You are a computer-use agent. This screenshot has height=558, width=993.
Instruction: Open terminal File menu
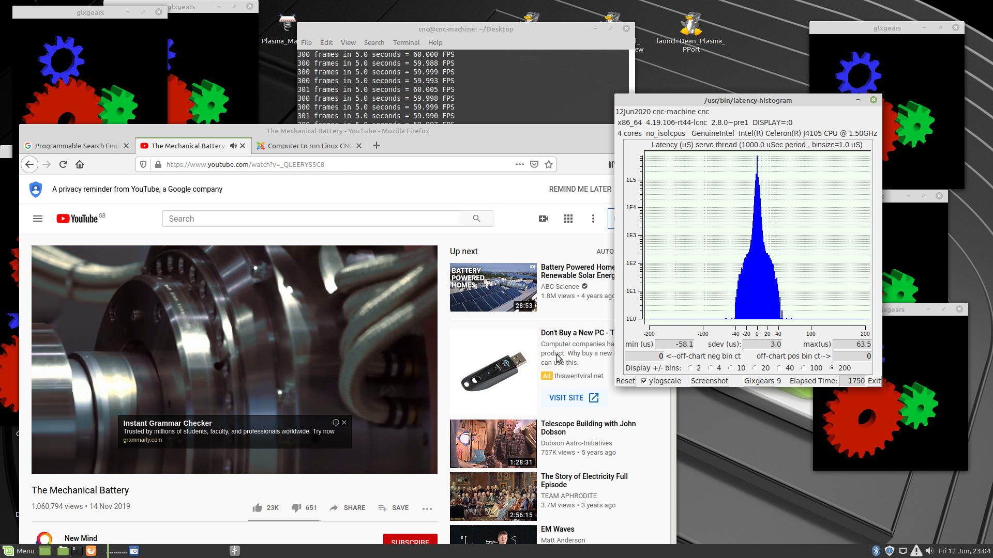(x=306, y=42)
